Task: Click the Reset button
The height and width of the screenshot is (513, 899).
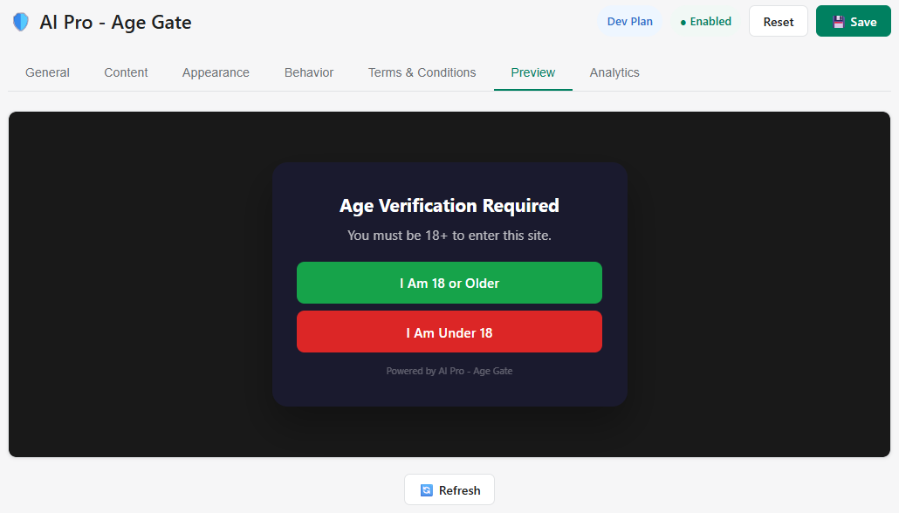Action: coord(778,21)
